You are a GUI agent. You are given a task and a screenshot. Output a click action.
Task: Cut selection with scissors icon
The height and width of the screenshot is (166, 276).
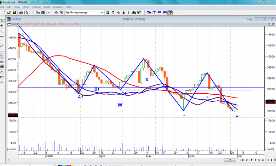[x=33, y=12]
